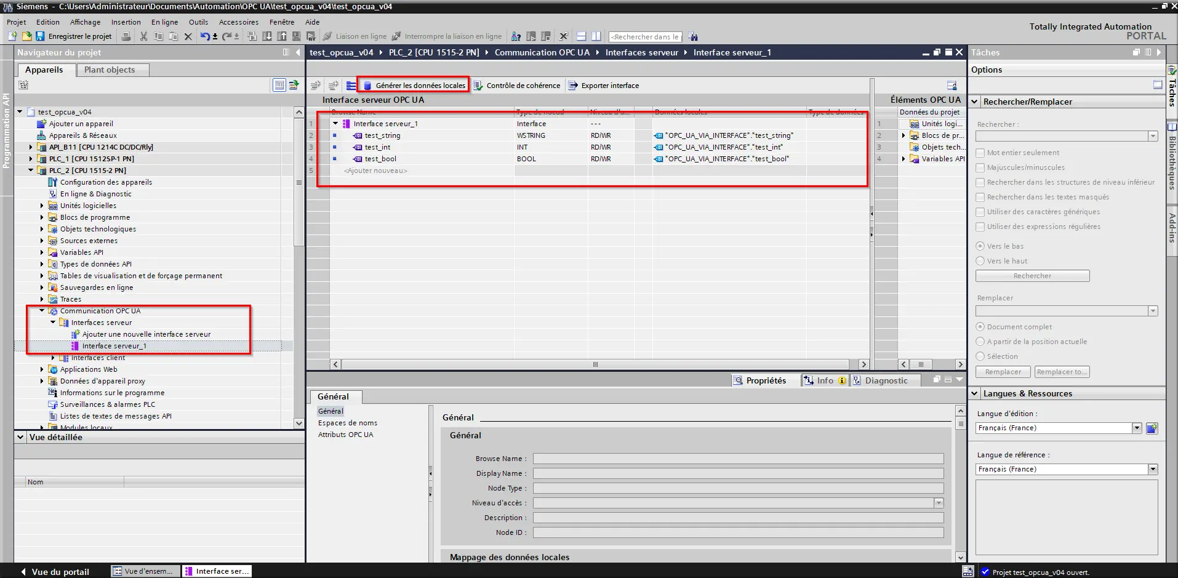Check 'Utiliser des caractères génériques'
Viewport: 1178px width, 578px height.
pos(980,212)
